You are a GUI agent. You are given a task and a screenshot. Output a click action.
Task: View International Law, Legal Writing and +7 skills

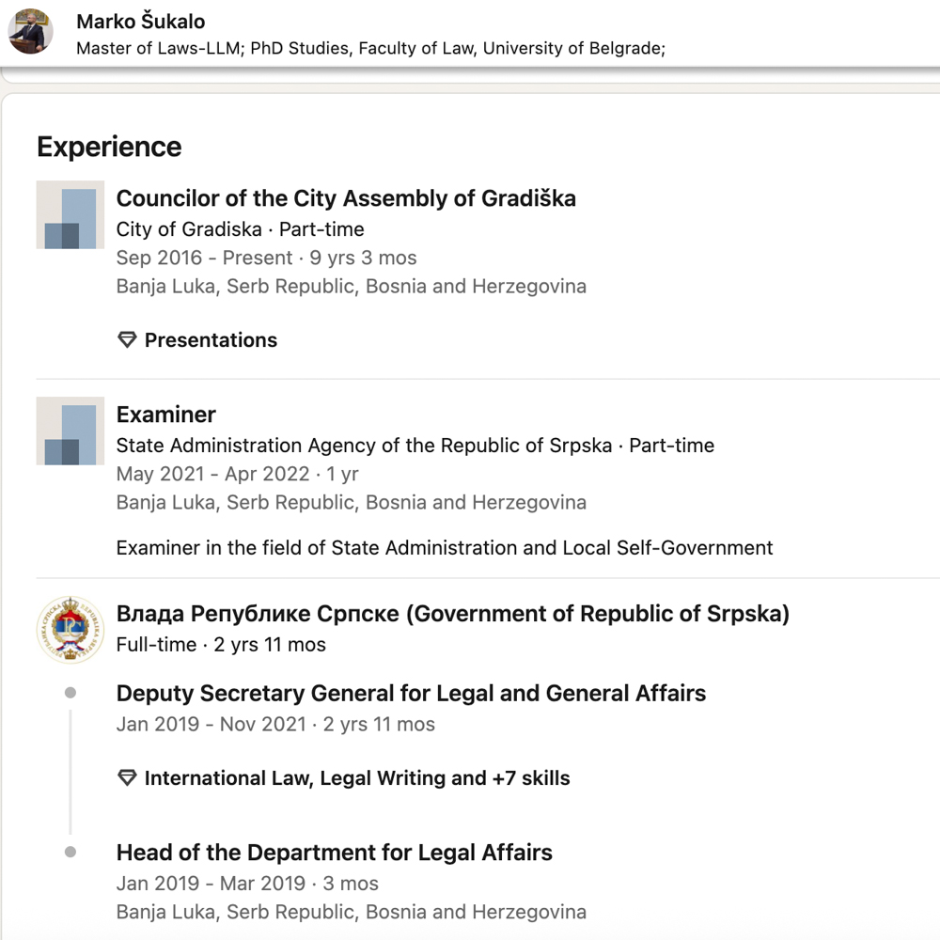tap(357, 778)
